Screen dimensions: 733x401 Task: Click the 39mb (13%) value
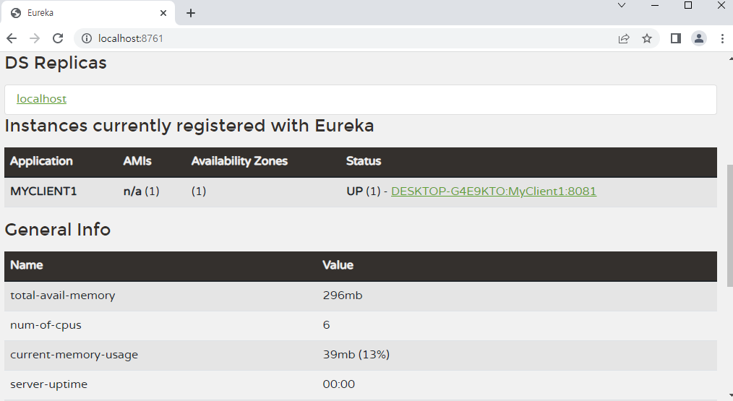(356, 355)
